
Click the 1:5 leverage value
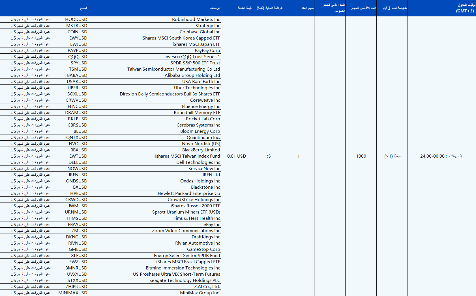pos(268,156)
